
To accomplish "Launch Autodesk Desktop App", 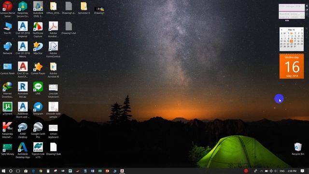I will (23, 150).
